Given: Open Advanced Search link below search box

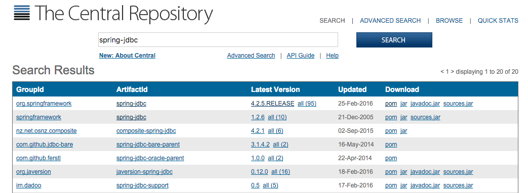Looking at the screenshot, I should [x=251, y=56].
